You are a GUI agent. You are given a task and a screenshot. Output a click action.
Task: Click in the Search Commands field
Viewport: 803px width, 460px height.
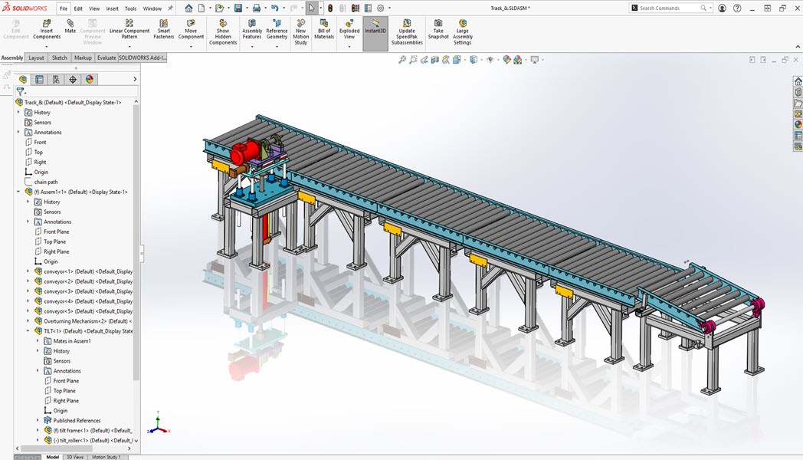click(670, 8)
